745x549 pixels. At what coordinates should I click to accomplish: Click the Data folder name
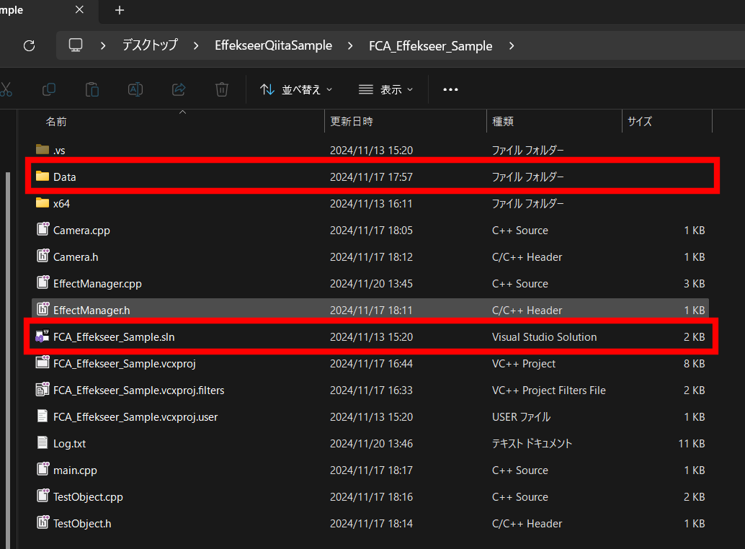pos(65,177)
